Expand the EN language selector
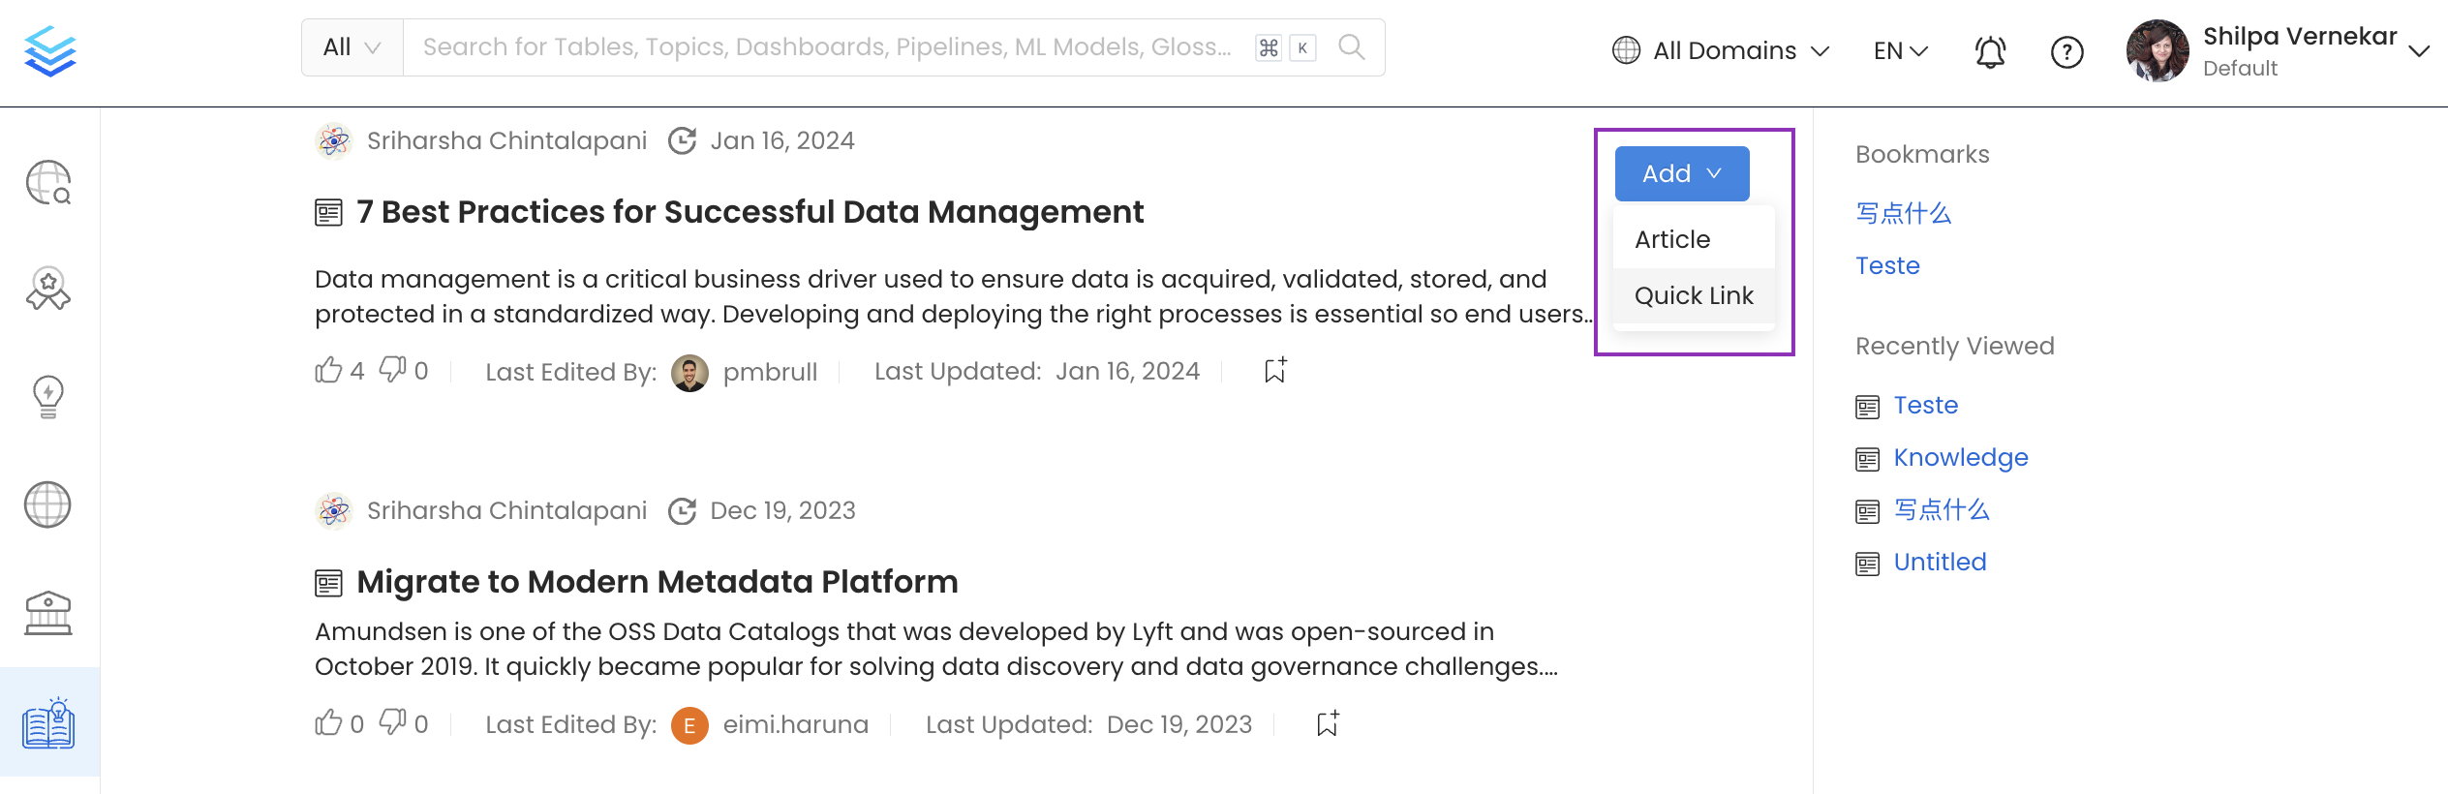Image resolution: width=2448 pixels, height=794 pixels. pyautogui.click(x=1900, y=50)
